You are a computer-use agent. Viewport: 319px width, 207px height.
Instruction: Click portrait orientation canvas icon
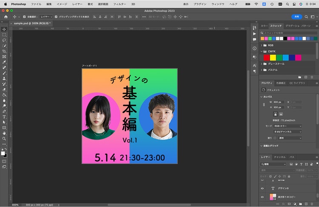point(275,114)
